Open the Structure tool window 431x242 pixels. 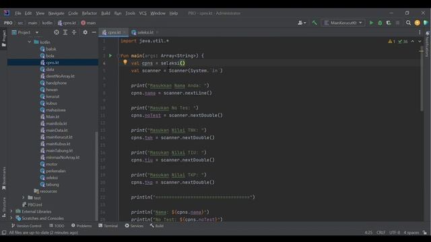coord(4,208)
